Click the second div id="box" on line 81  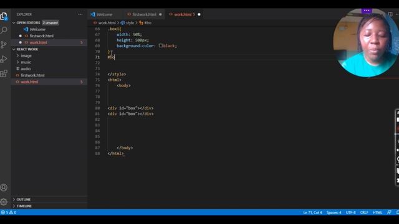tap(130, 114)
